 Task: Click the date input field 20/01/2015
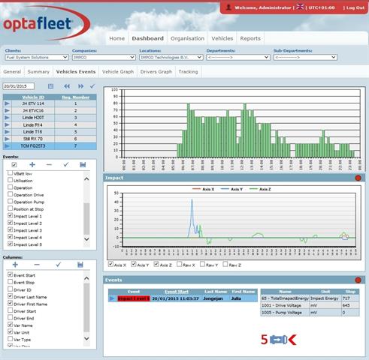tap(19, 86)
